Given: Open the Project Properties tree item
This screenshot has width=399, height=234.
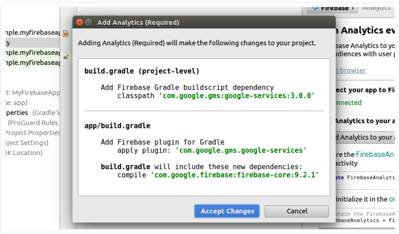Looking at the screenshot, I should [32, 133].
